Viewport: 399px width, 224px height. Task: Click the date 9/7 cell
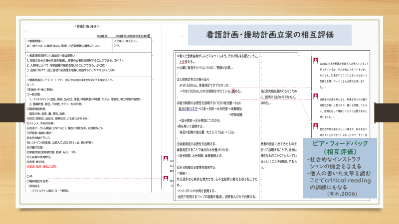pyautogui.click(x=116, y=46)
